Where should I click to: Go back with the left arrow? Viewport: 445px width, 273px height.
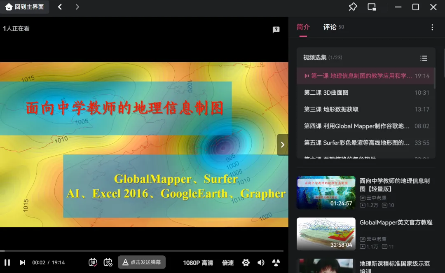pos(60,7)
